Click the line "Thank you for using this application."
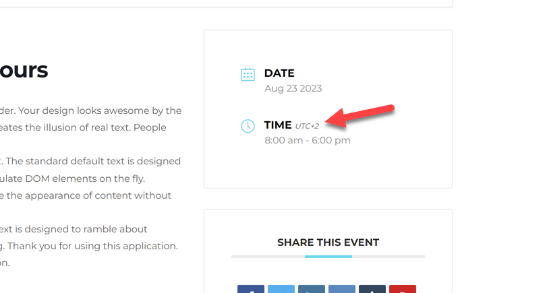Image resolution: width=545 pixels, height=293 pixels. [89, 246]
